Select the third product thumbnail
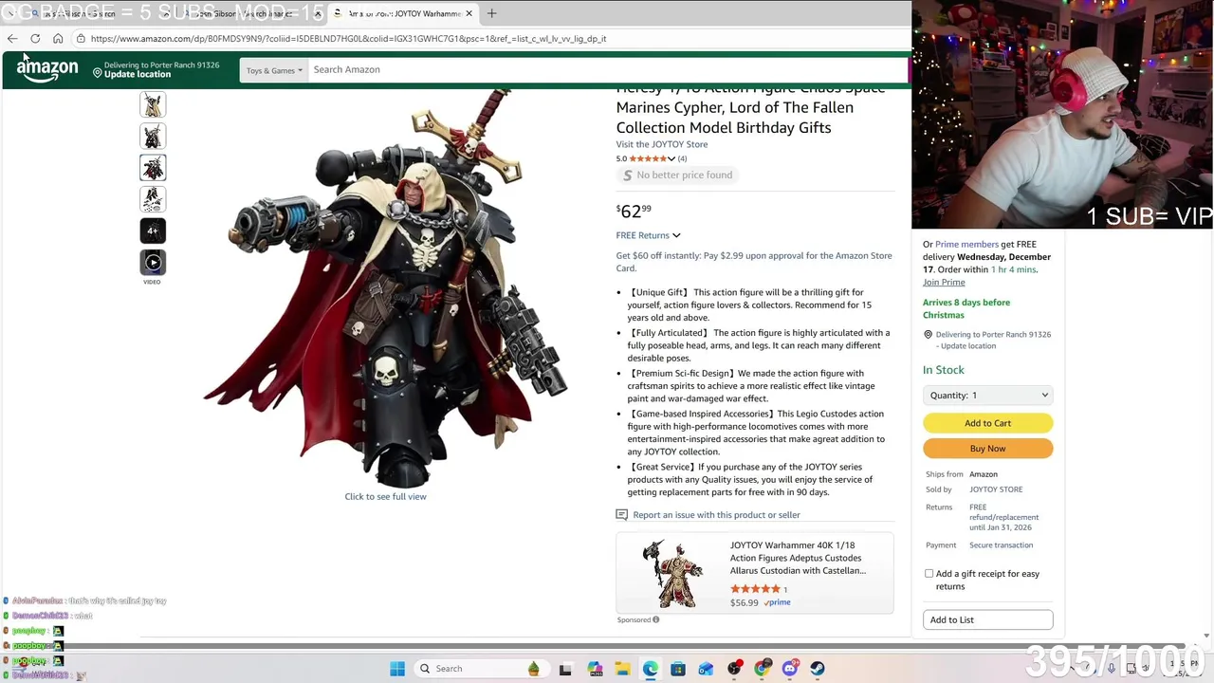This screenshot has height=683, width=1214. [153, 168]
